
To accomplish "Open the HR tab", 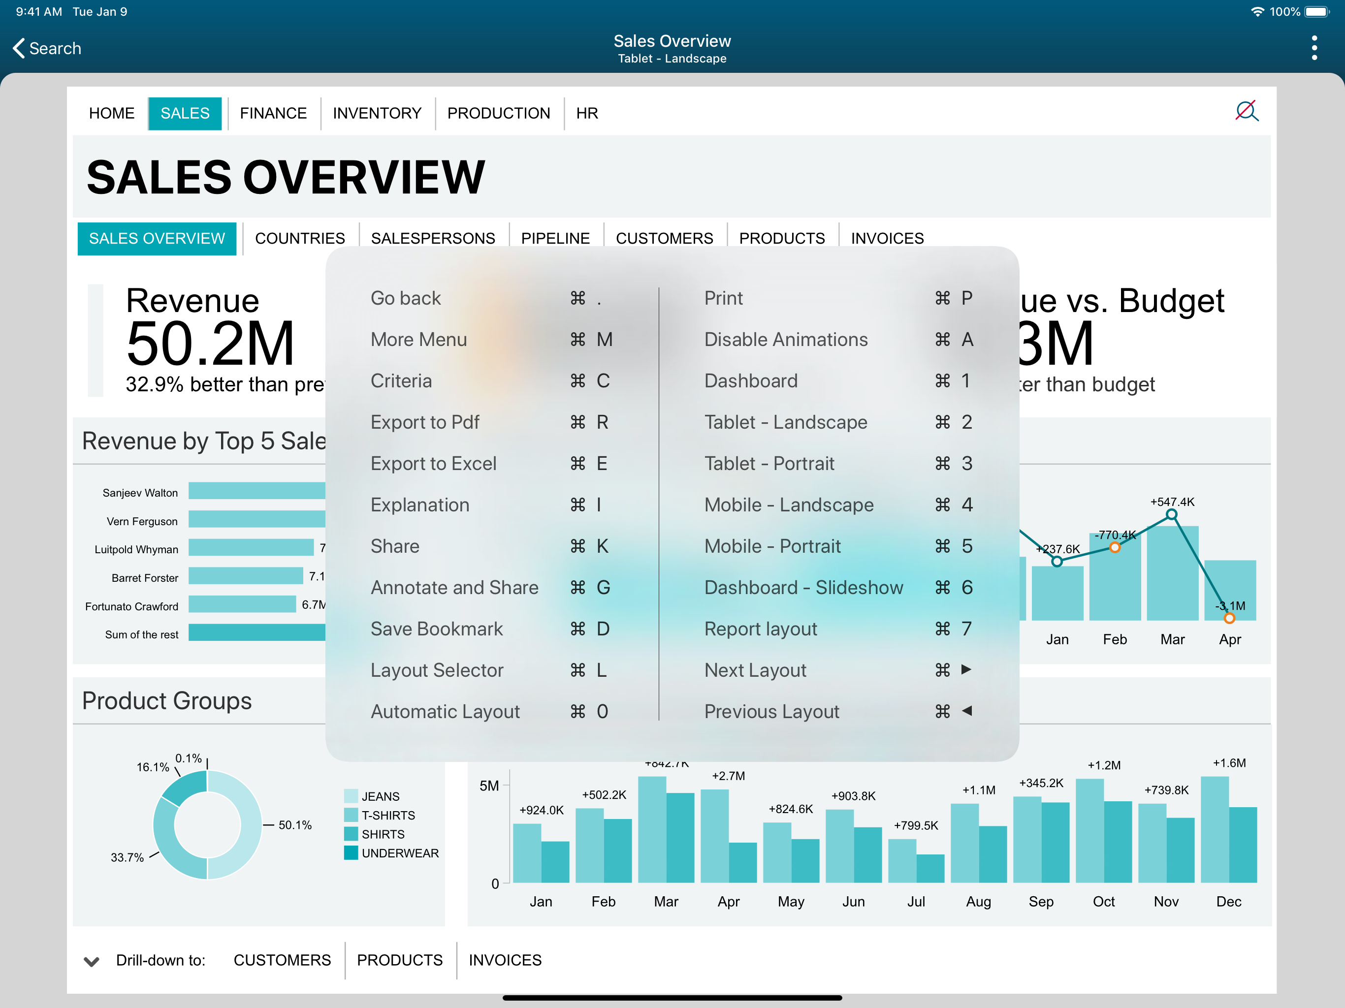I will tap(587, 113).
